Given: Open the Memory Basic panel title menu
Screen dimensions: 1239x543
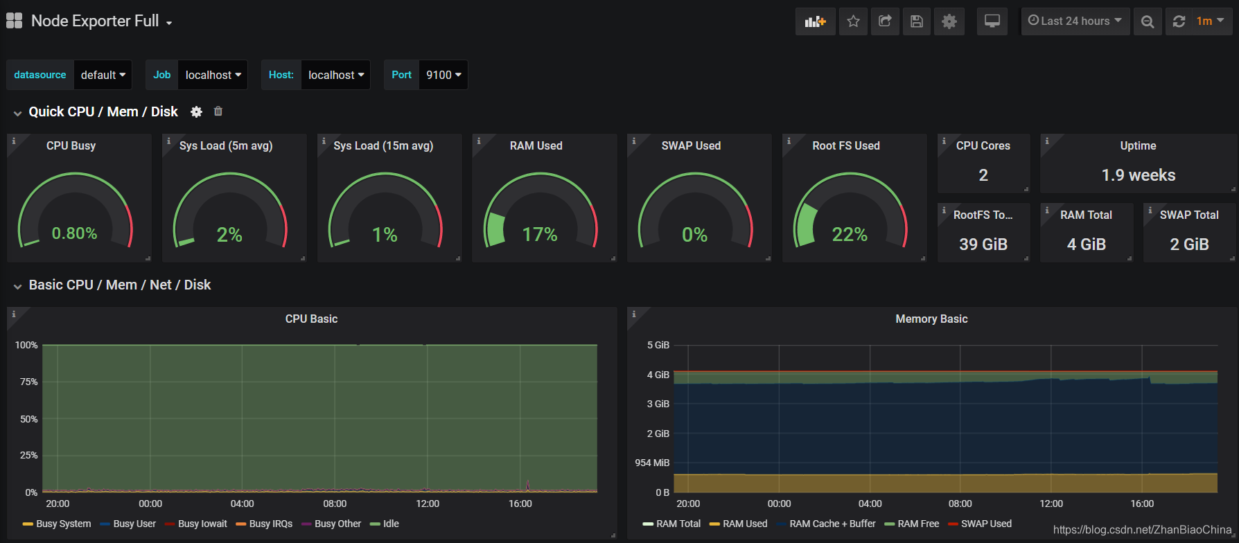Looking at the screenshot, I should coord(931,319).
